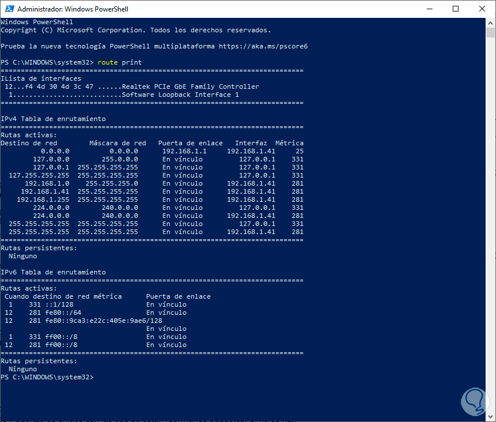Click the 'Máscara de red' column header

(118, 143)
